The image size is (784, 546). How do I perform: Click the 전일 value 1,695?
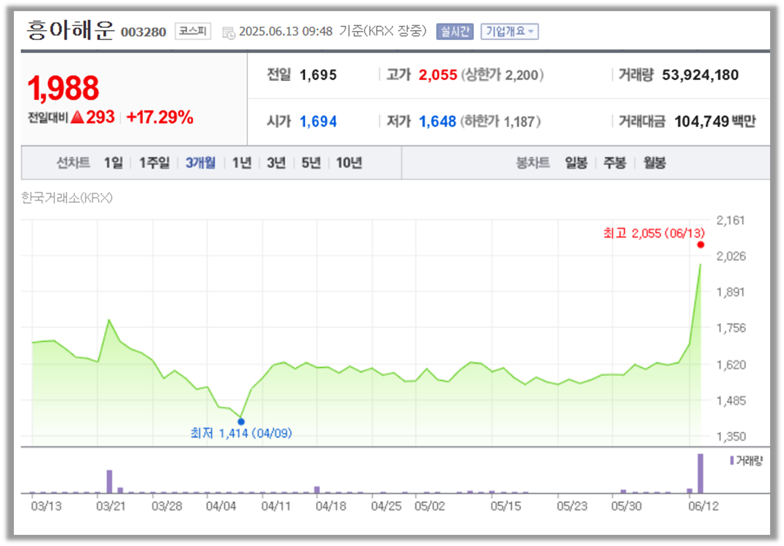pos(318,75)
